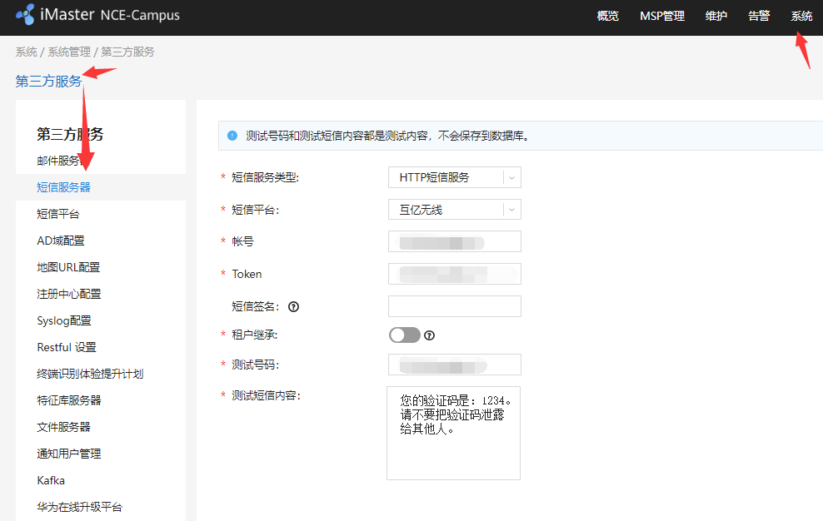This screenshot has width=823, height=521.
Task: Enable the 租户继承 toggle switch
Action: [x=404, y=335]
